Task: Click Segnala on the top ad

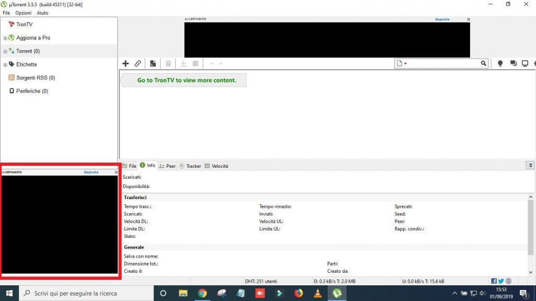Action: click(x=442, y=19)
